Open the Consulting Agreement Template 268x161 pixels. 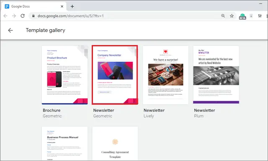[x=115, y=143]
